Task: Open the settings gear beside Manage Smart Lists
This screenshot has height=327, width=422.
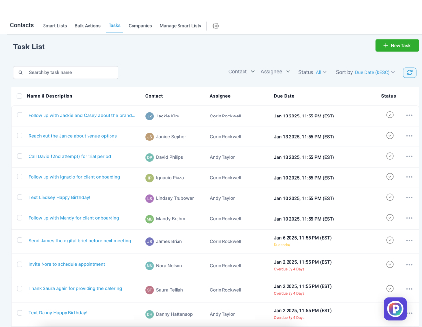Action: [215, 26]
